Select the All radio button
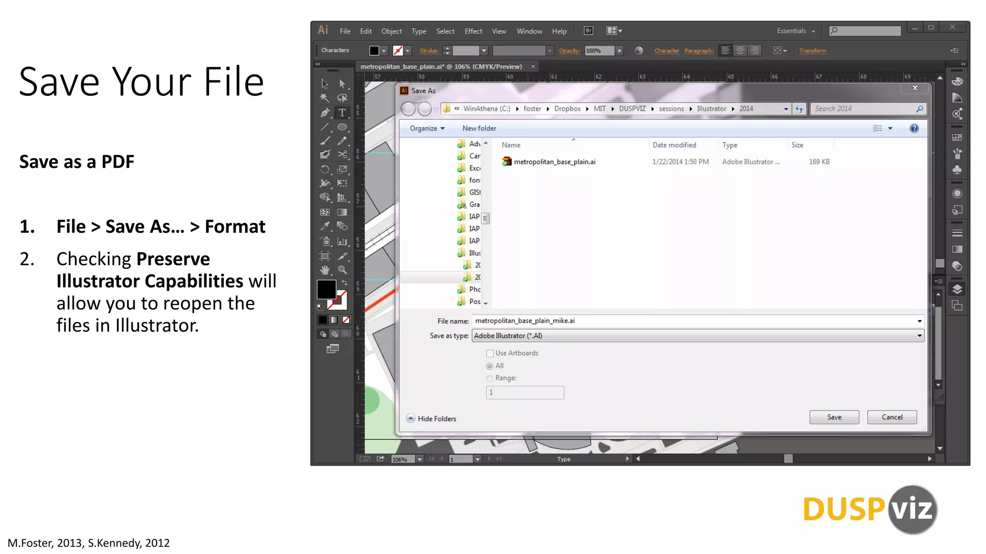986x554 pixels. (x=490, y=366)
